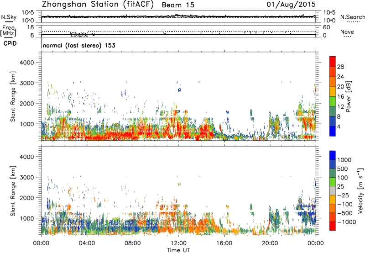The height and width of the screenshot is (253, 365).
Task: Select the 'Beam 15' label
Action: point(178,5)
